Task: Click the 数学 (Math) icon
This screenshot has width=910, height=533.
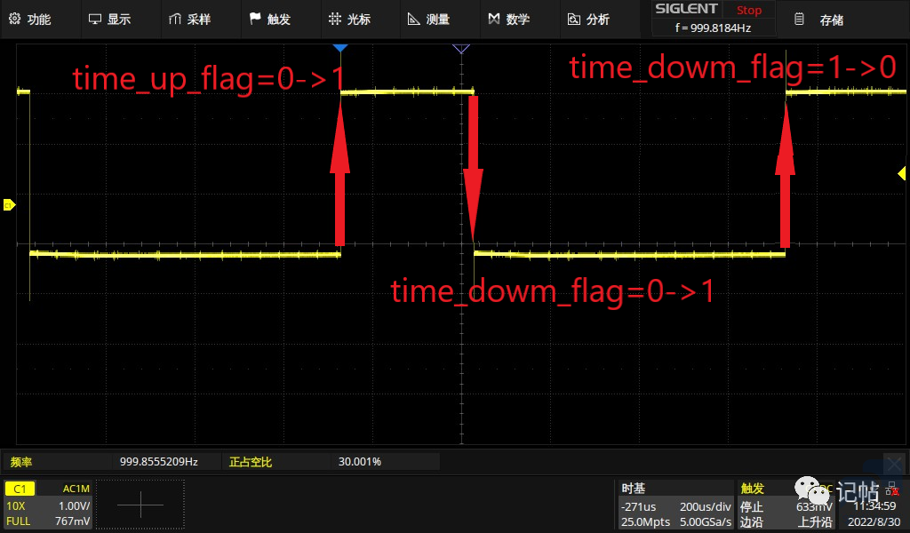Action: [x=494, y=19]
